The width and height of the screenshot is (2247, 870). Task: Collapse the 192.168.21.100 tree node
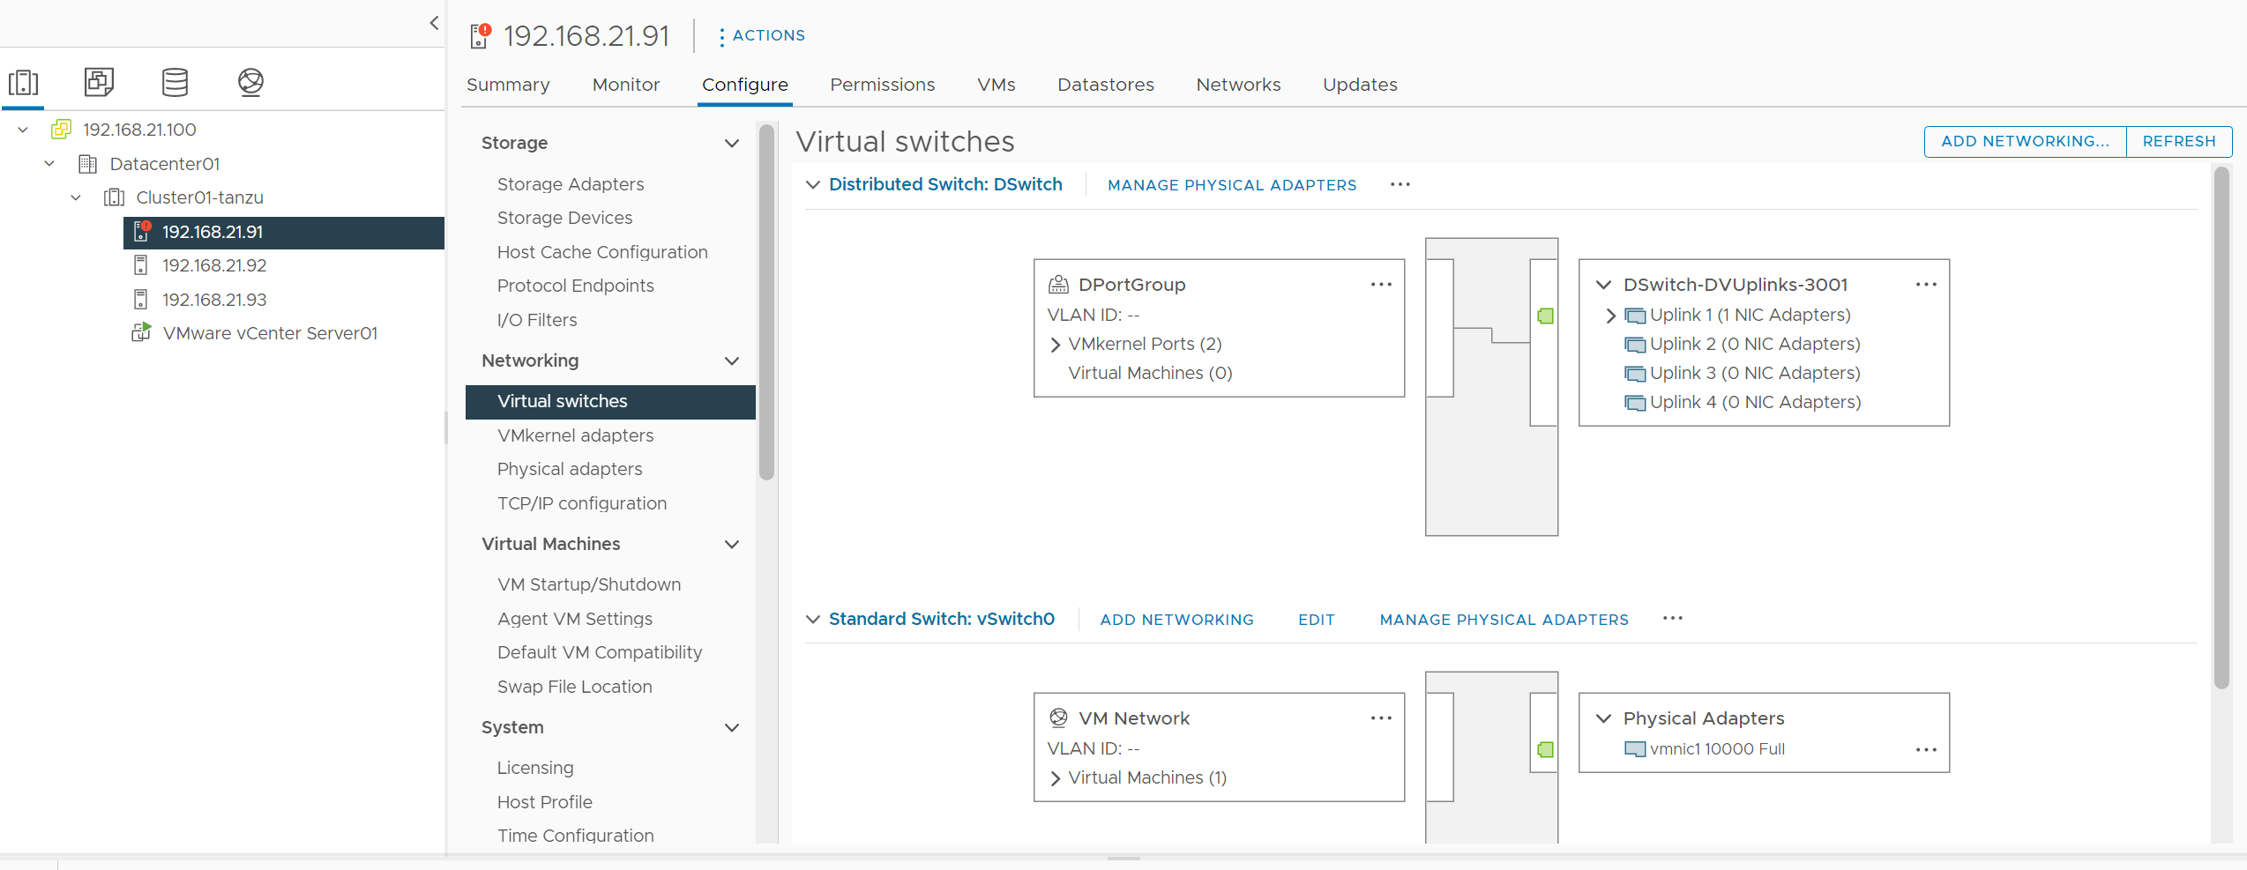pyautogui.click(x=23, y=130)
